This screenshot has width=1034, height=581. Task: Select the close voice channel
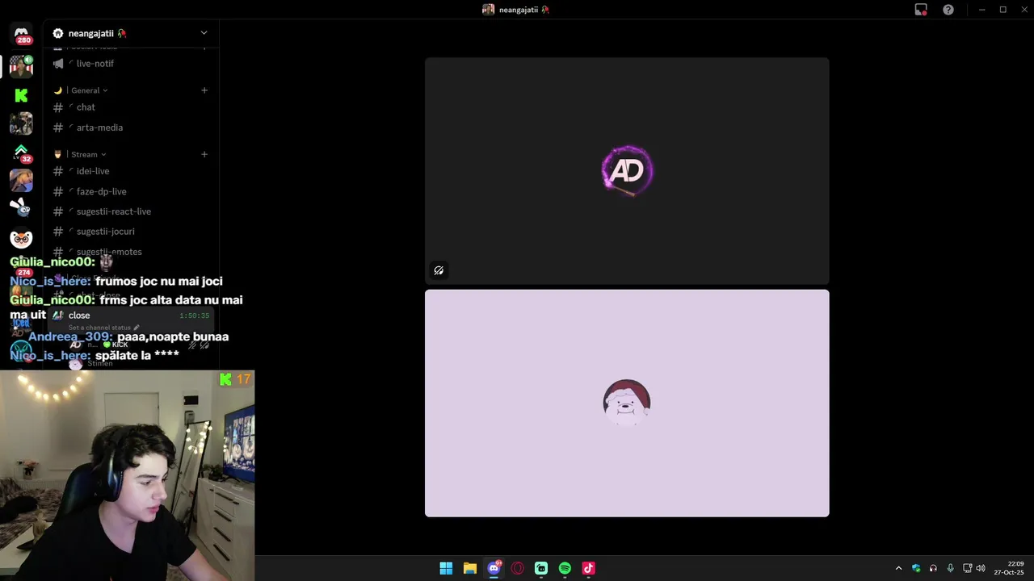tap(129, 316)
